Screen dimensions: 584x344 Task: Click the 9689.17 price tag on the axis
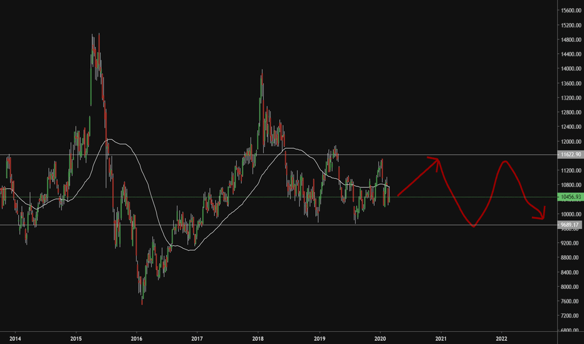coord(570,225)
